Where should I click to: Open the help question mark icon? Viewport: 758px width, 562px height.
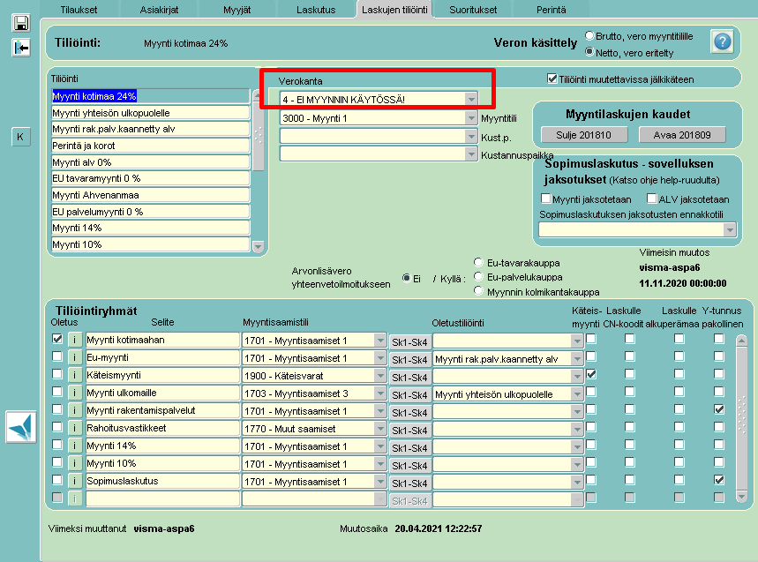pos(722,41)
